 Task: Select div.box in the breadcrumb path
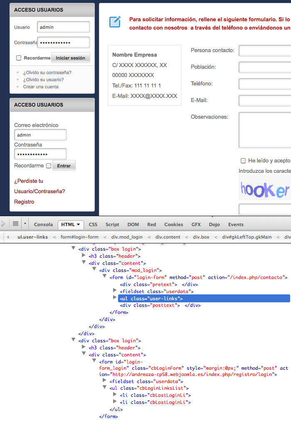click(201, 237)
